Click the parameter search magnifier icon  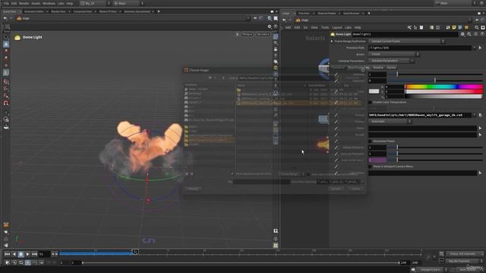(469, 34)
